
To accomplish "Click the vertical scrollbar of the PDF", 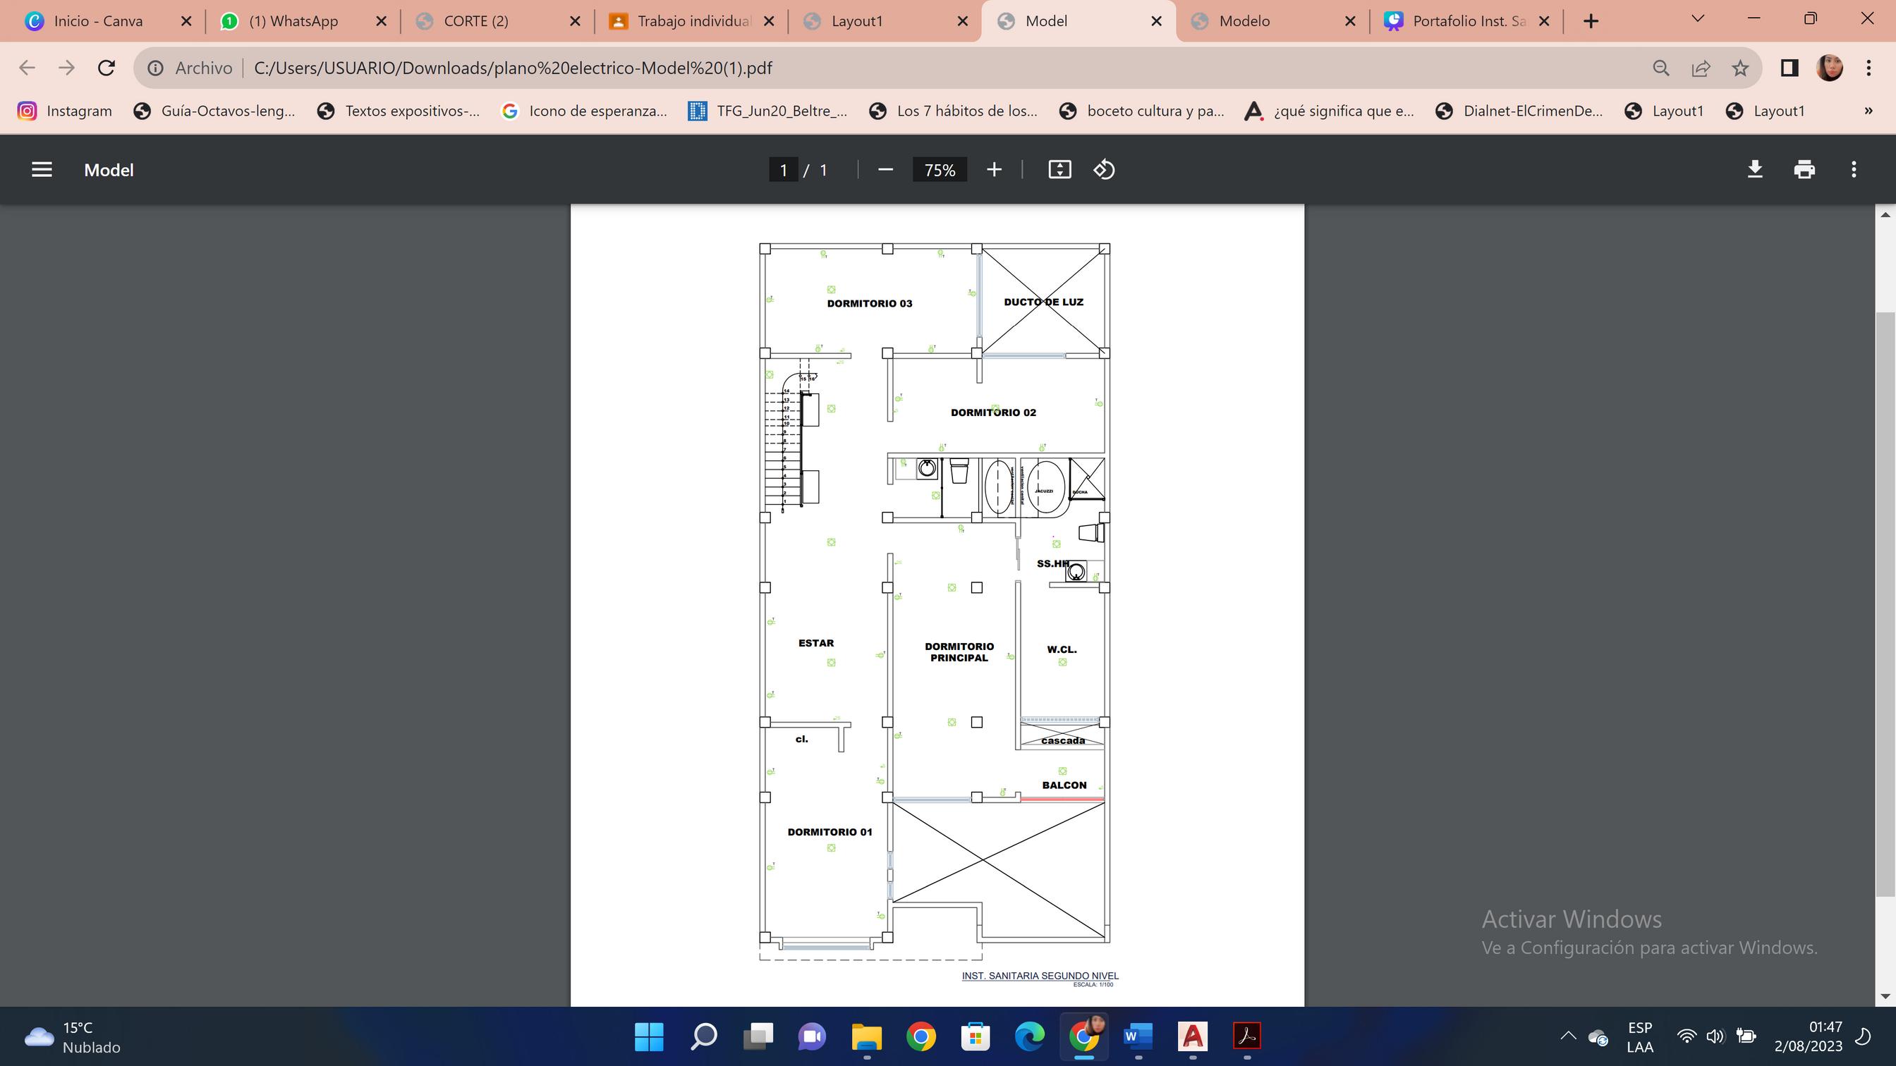I will click(x=1884, y=604).
